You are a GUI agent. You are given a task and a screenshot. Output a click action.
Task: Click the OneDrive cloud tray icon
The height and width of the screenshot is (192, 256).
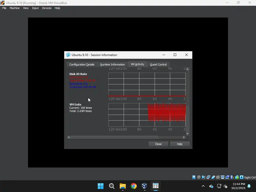(x=211, y=186)
